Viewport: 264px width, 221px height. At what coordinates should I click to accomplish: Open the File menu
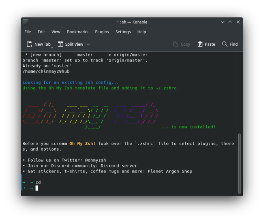[x=28, y=32]
